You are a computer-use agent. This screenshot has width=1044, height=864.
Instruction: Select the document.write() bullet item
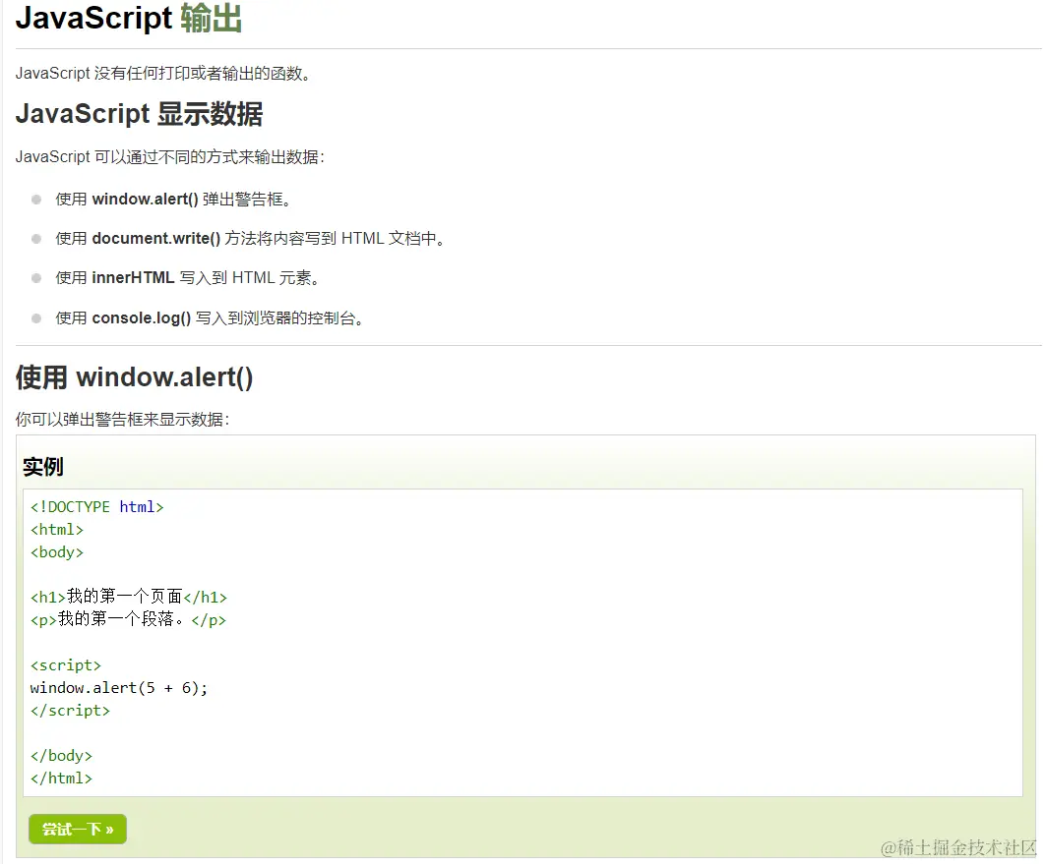[250, 239]
